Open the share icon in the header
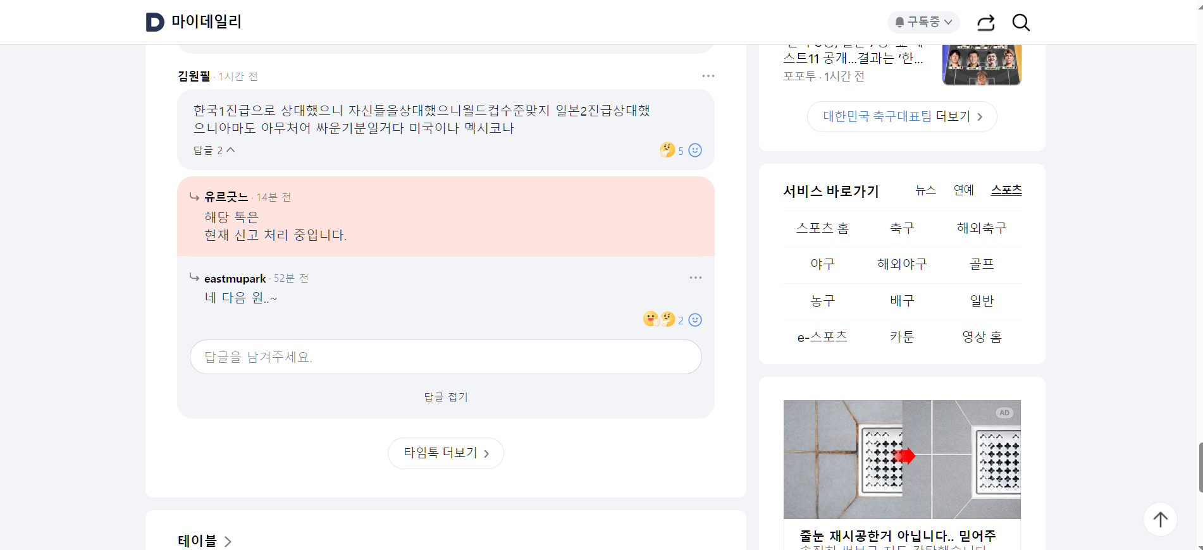This screenshot has height=550, width=1203. pos(985,22)
